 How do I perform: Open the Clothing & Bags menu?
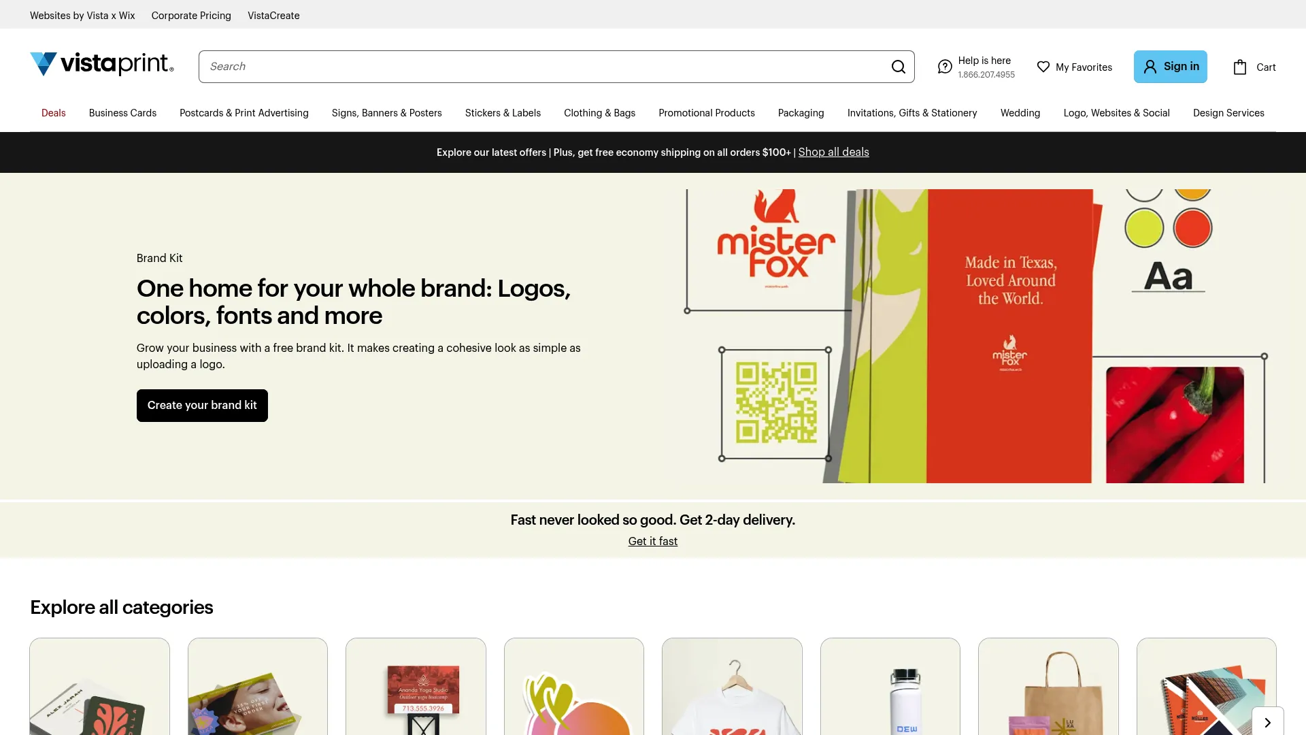(x=599, y=113)
